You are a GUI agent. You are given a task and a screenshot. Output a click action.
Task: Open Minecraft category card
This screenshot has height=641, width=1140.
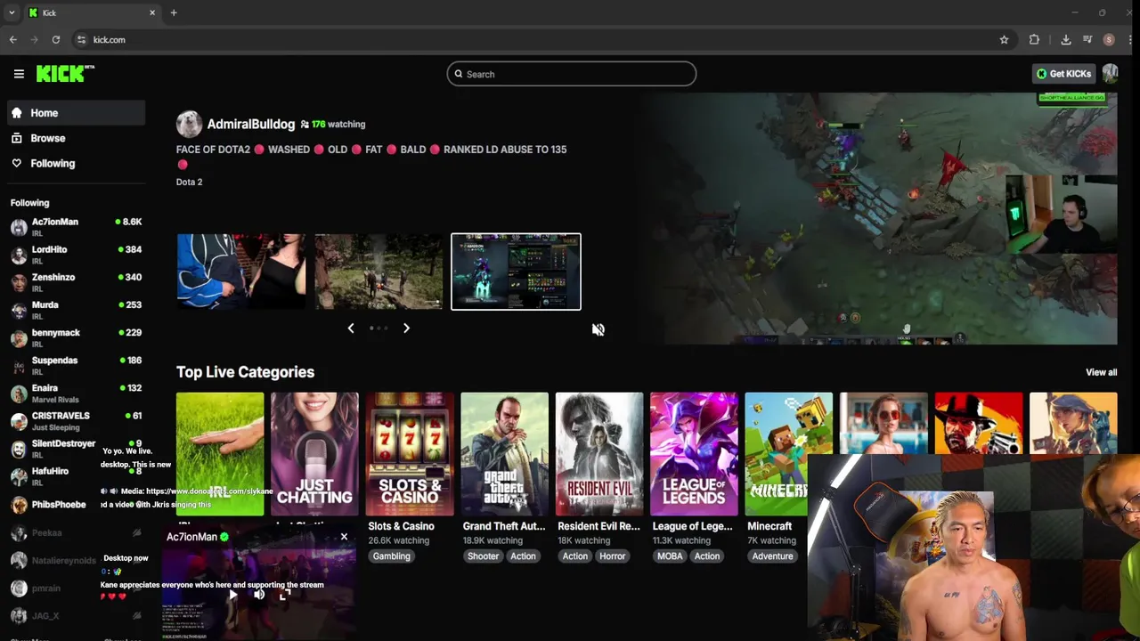[789, 454]
